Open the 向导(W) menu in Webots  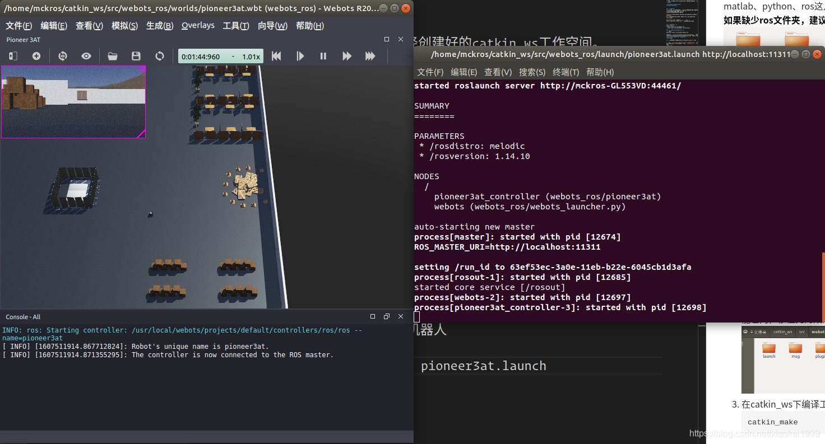pyautogui.click(x=272, y=26)
